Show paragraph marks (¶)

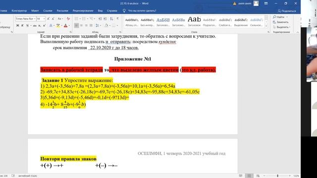(118, 19)
